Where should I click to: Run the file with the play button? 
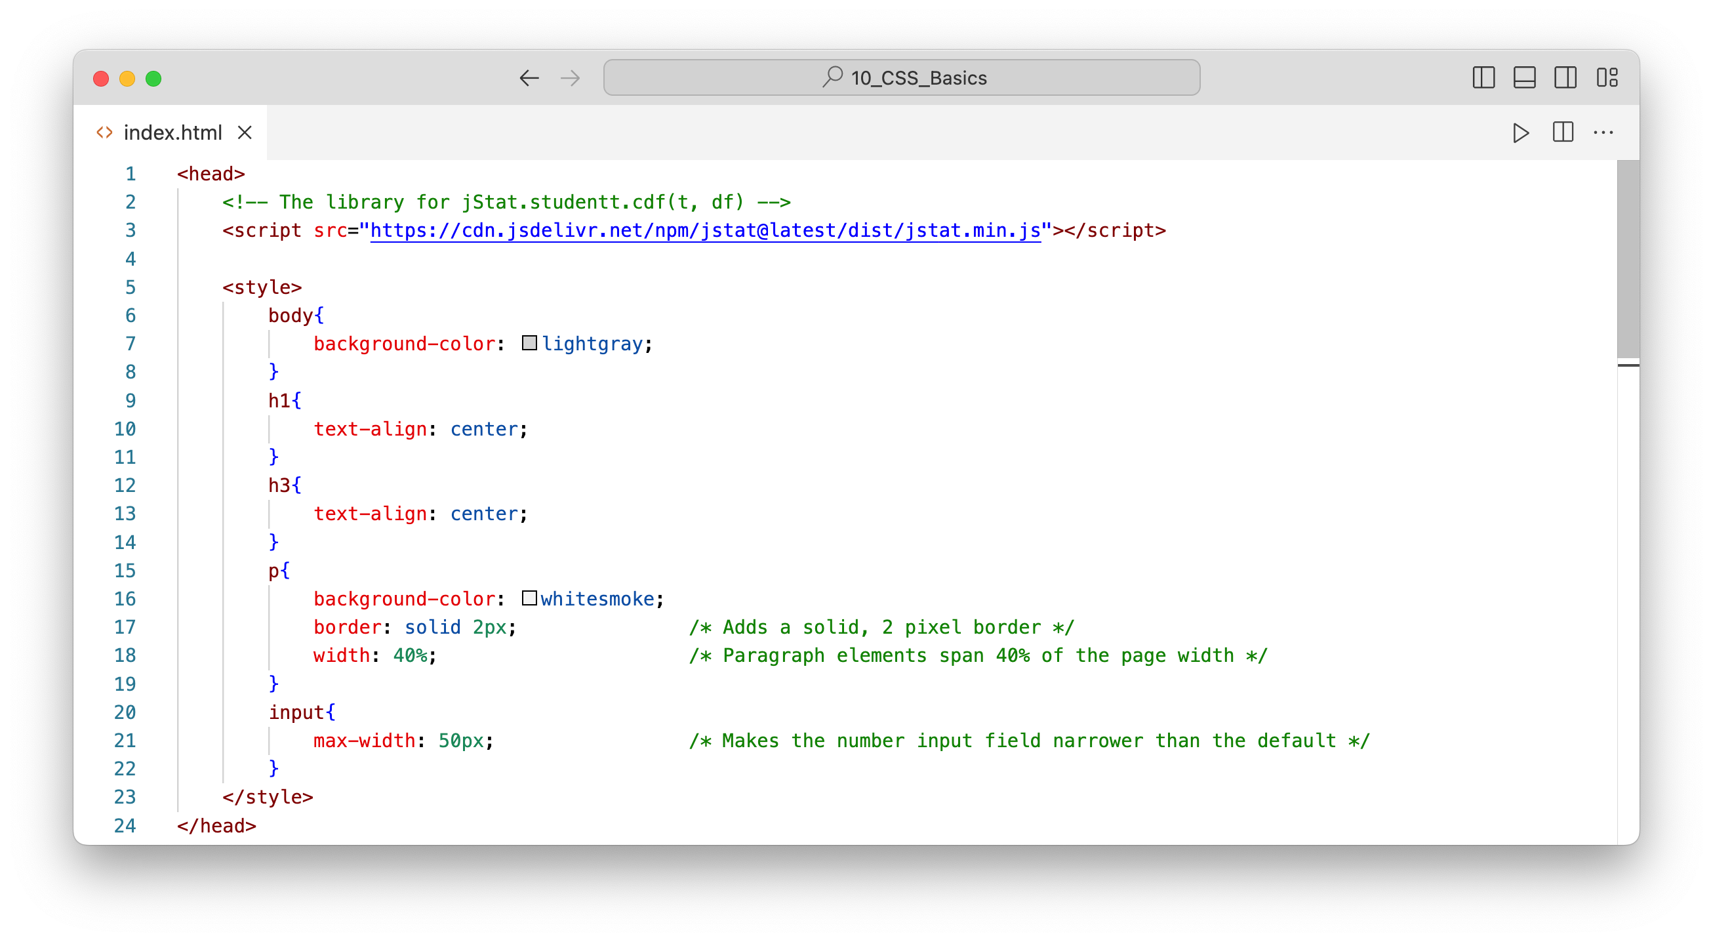(x=1520, y=133)
